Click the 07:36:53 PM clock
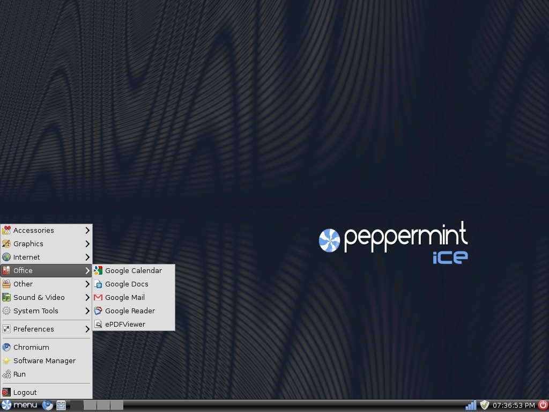Screen dimensions: 549x412 tap(514, 406)
